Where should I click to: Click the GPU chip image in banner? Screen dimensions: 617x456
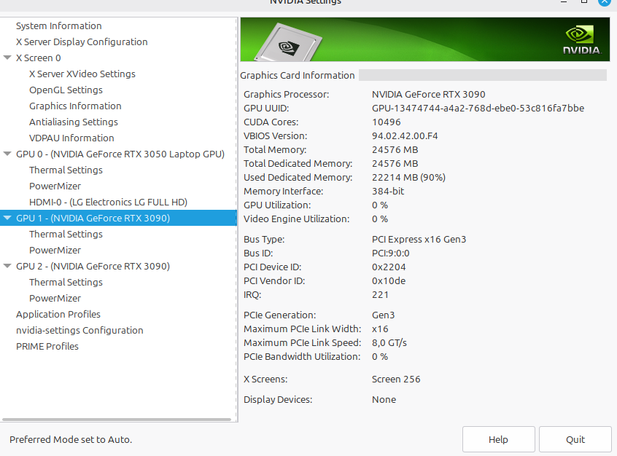pyautogui.click(x=288, y=44)
